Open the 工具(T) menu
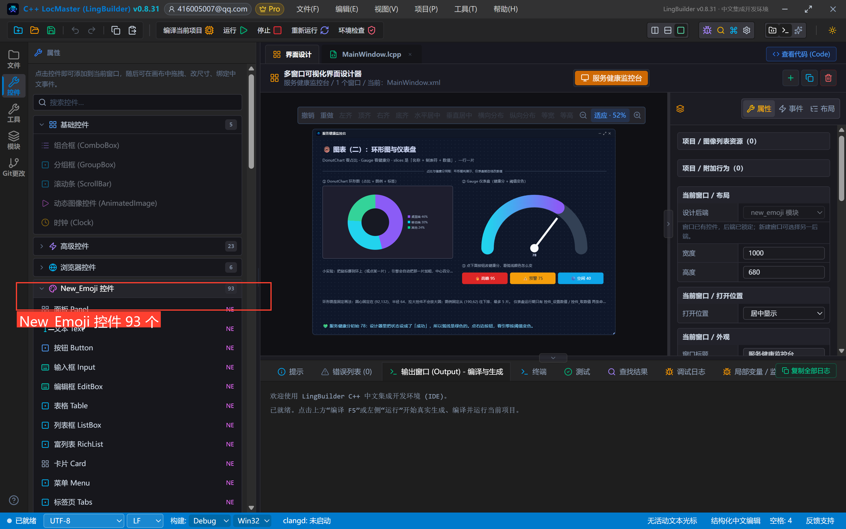Screen dimensions: 846x529 tap(465, 9)
